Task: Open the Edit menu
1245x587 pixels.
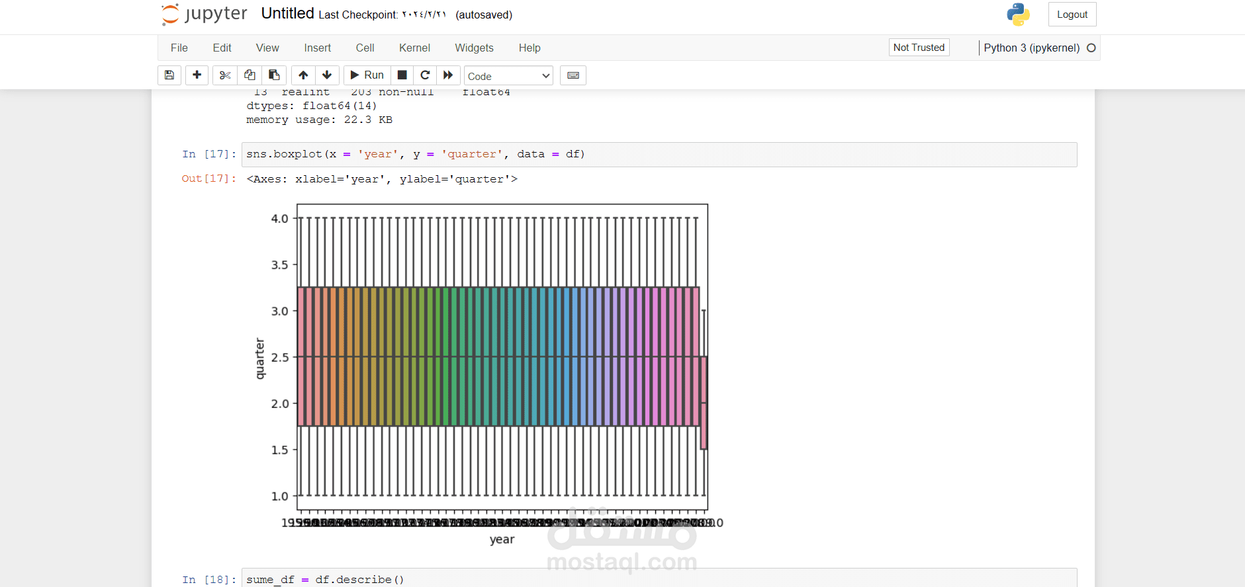Action: coord(222,48)
